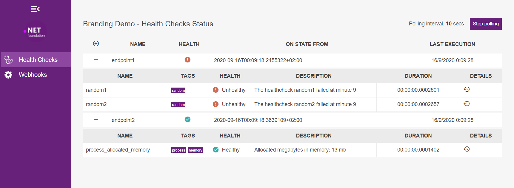Open the sidebar hamburger menu

pyautogui.click(x=35, y=9)
